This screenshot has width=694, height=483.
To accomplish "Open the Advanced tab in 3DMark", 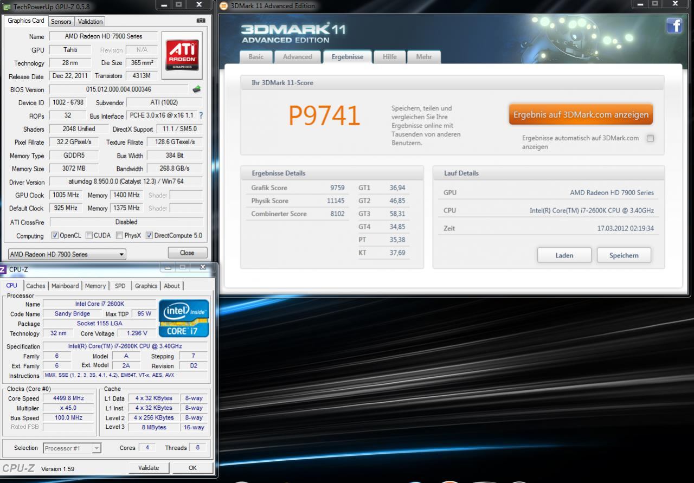I will (297, 57).
